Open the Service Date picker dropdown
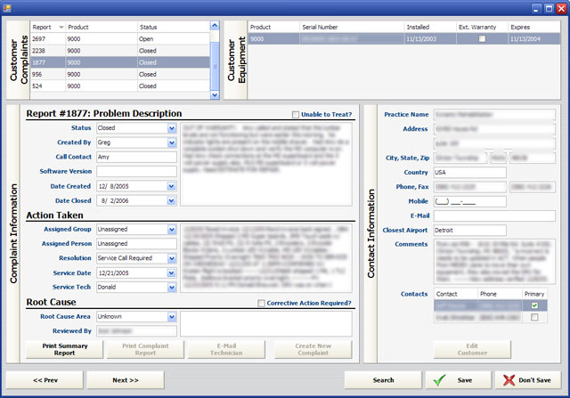 point(172,272)
